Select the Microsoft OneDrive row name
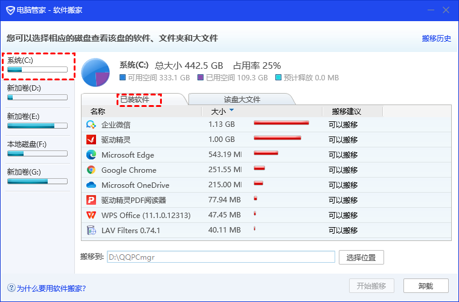 pyautogui.click(x=135, y=185)
